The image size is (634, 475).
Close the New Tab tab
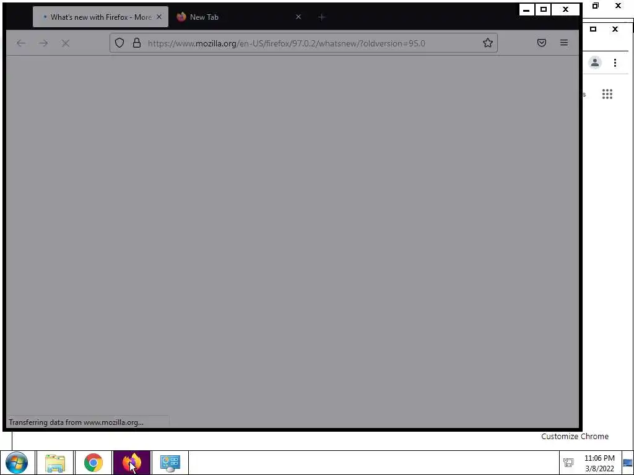click(x=298, y=17)
